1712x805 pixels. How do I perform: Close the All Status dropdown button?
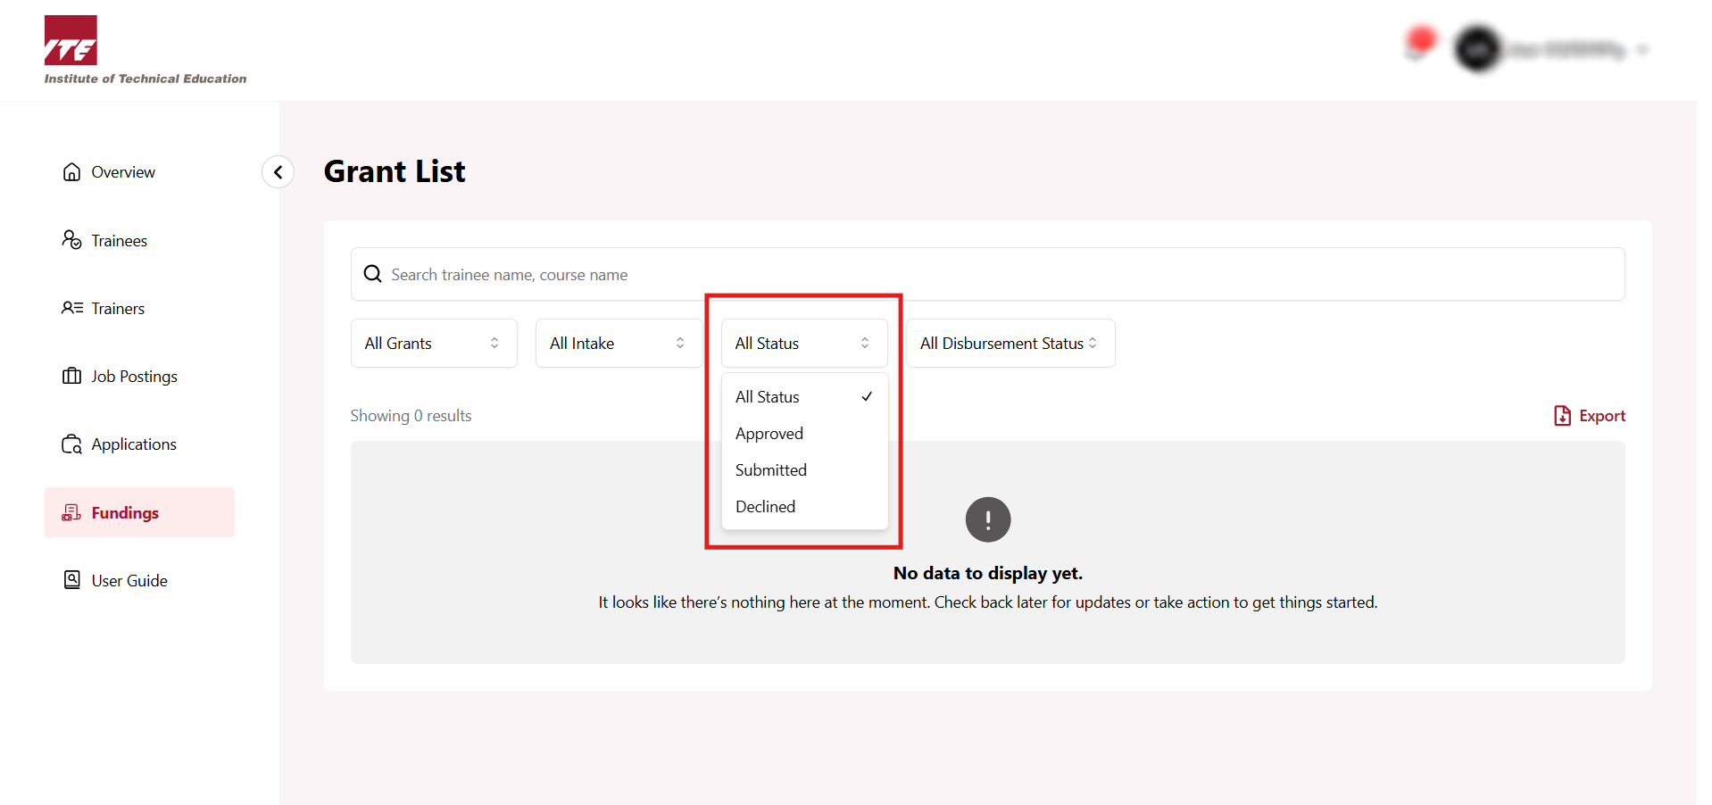click(803, 344)
